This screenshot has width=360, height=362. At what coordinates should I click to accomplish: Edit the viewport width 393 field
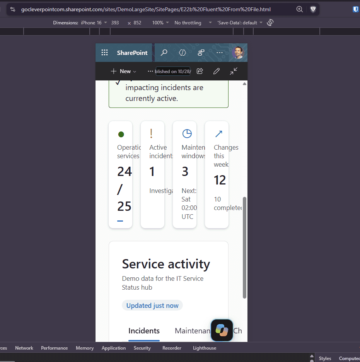coord(115,22)
